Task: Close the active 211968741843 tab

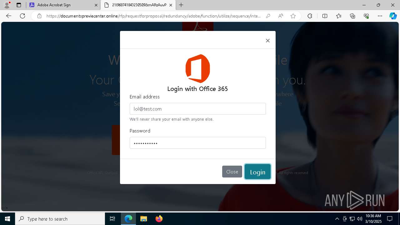Action: (x=171, y=5)
